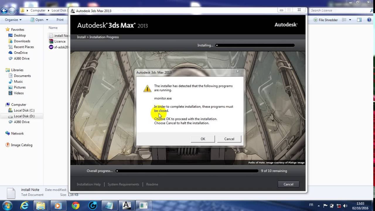Click Computer in the address breadcrumb
This screenshot has height=211, width=375.
click(x=38, y=10)
